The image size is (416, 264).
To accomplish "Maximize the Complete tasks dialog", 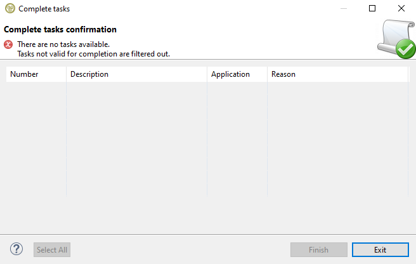I will 372,9.
